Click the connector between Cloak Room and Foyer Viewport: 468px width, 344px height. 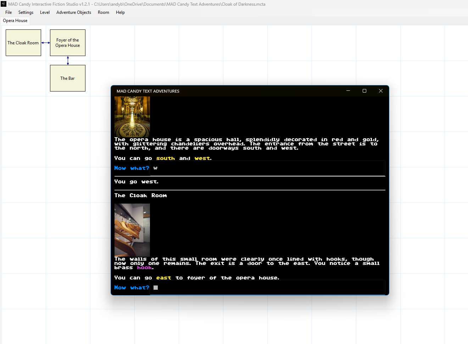[46, 43]
